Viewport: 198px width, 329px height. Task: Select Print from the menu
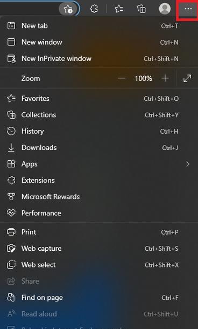pyautogui.click(x=99, y=232)
